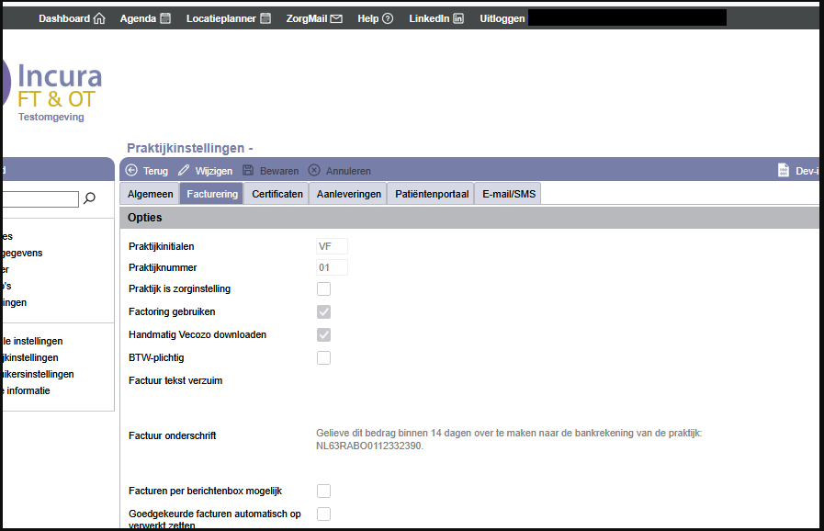
Task: Toggle Facturen per berichtenbox mogelijk checkbox
Action: (x=323, y=491)
